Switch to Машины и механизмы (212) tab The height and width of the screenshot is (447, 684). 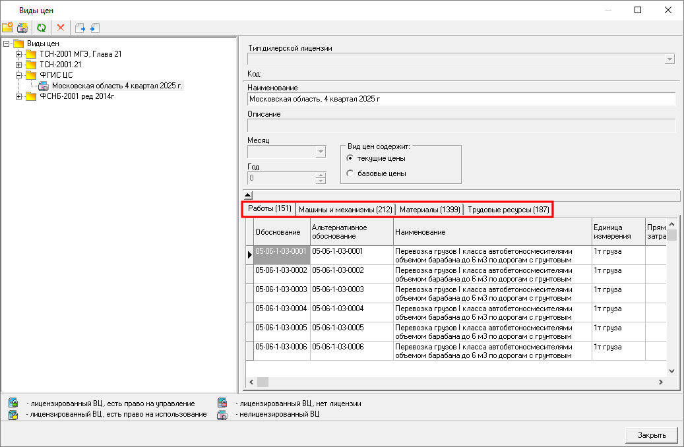(345, 209)
